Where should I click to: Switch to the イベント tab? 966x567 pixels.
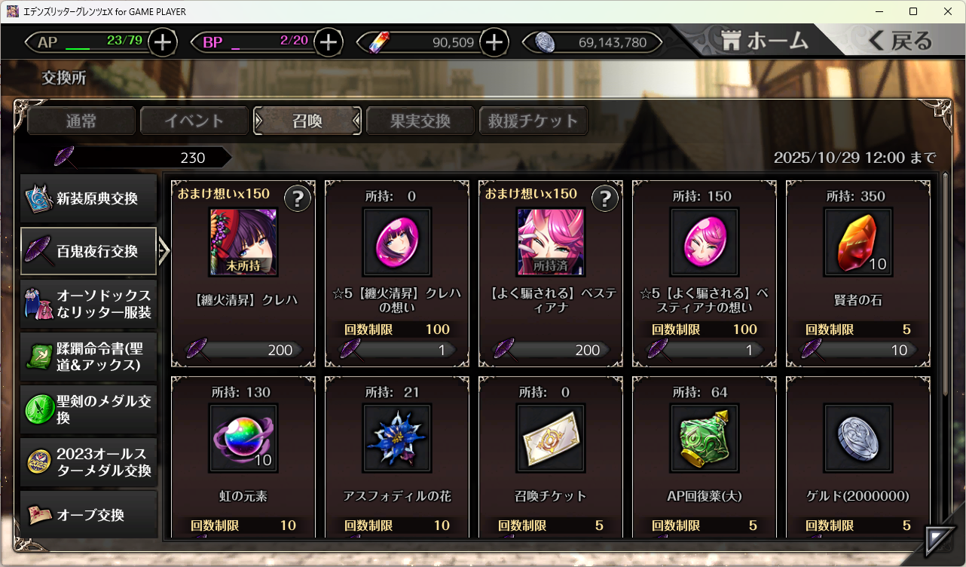[x=194, y=121]
